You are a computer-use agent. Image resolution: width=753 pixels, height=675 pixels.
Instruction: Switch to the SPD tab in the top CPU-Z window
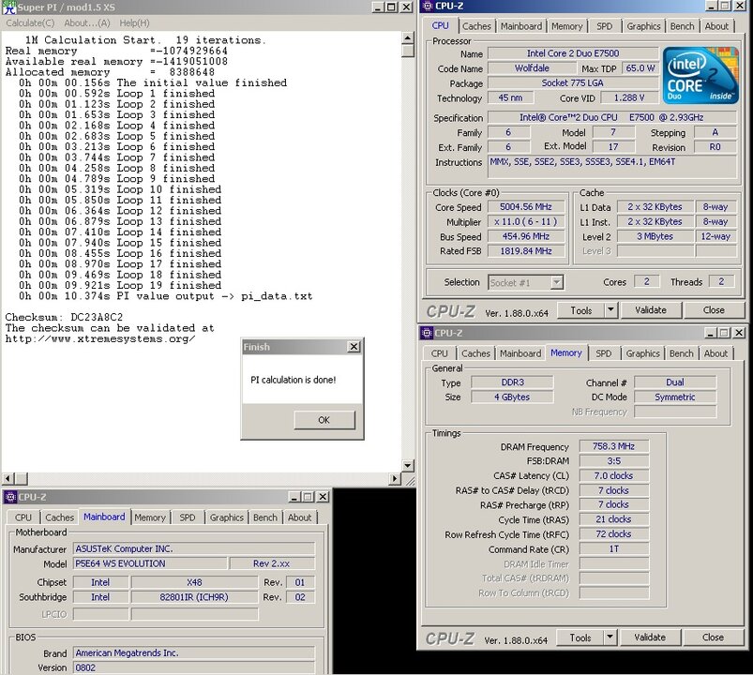(604, 26)
